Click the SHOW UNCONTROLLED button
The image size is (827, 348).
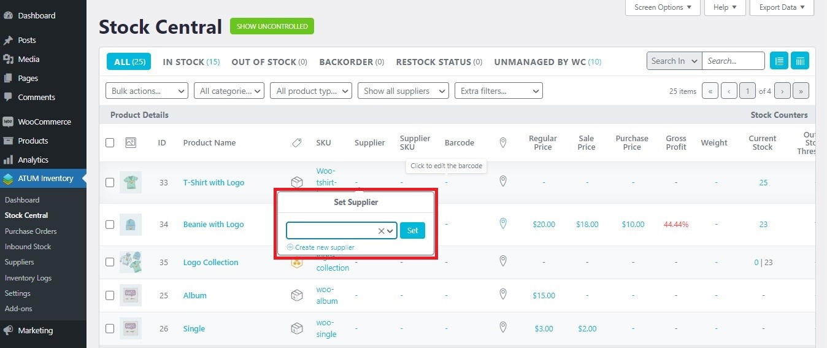(272, 26)
